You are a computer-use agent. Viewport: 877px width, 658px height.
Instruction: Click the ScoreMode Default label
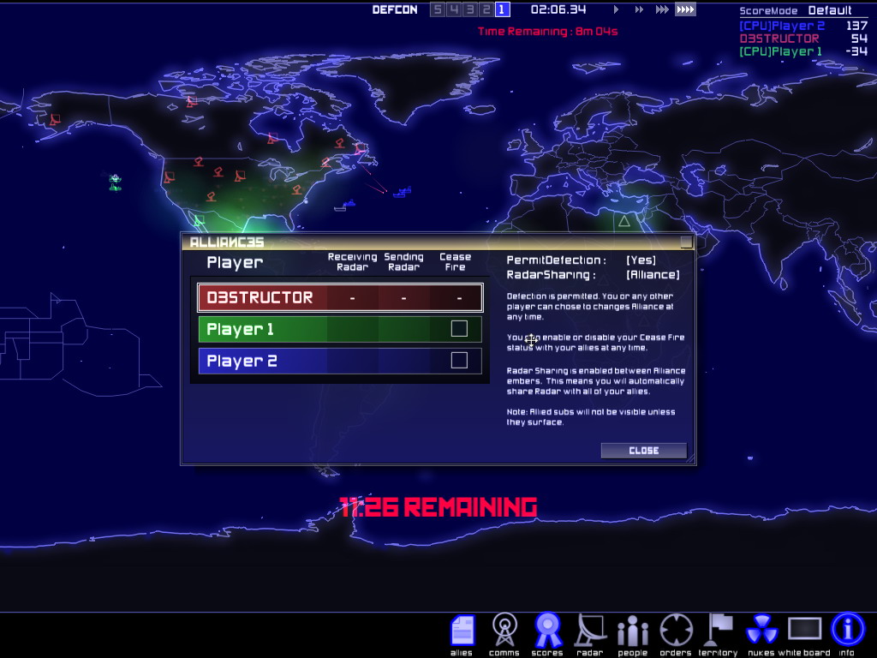(796, 10)
